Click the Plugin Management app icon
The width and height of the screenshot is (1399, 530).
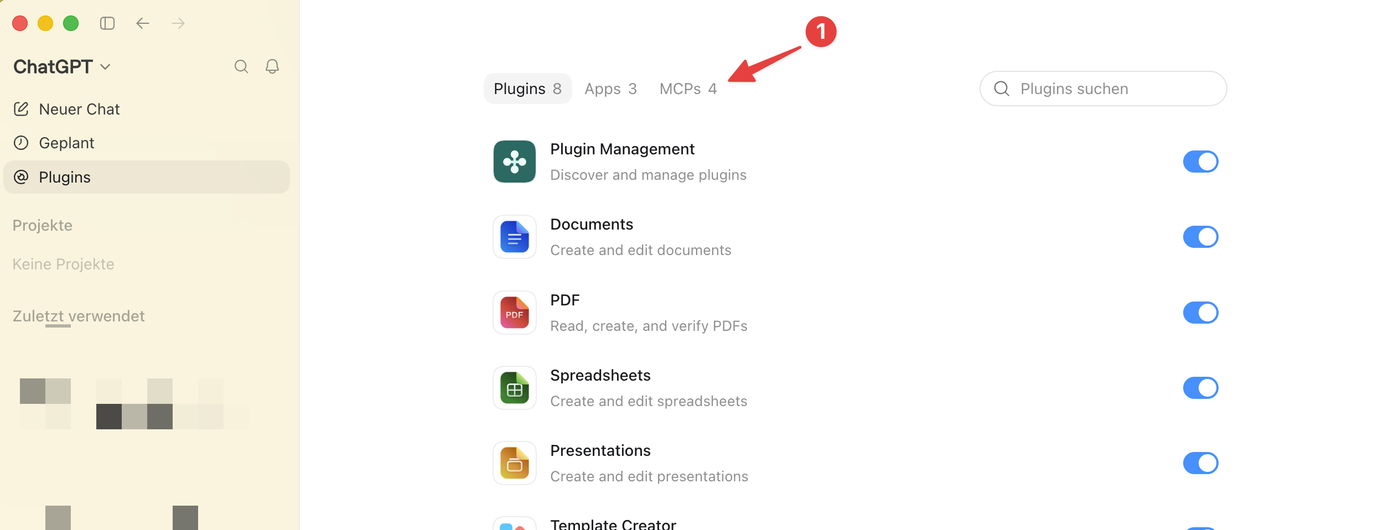515,162
